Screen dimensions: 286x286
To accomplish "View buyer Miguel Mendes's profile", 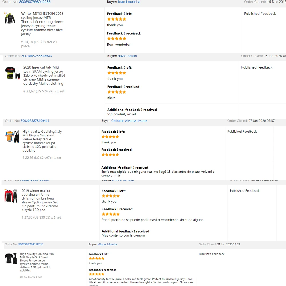I will click(107, 245).
